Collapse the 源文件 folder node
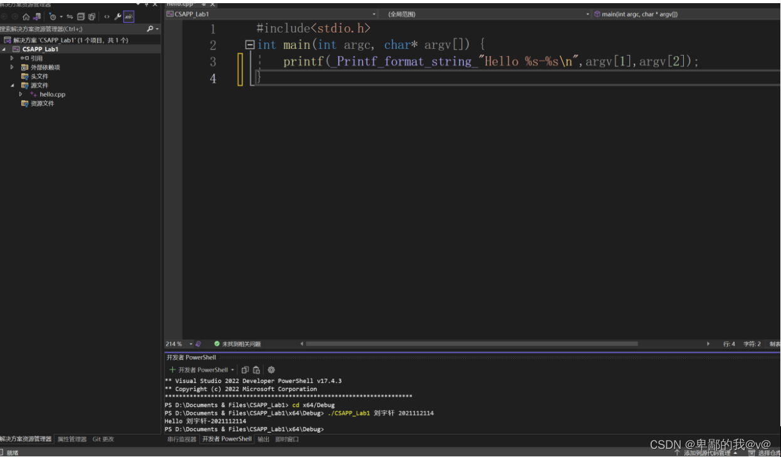The width and height of the screenshot is (781, 457). (x=13, y=85)
